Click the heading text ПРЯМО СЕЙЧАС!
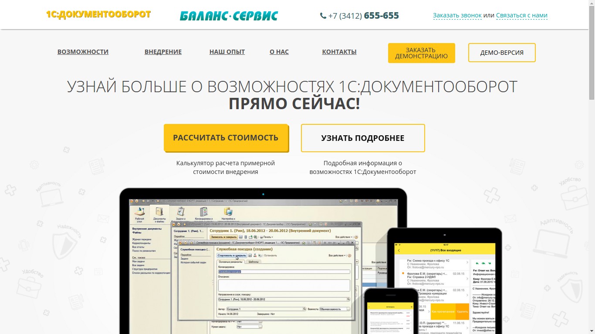 point(294,104)
